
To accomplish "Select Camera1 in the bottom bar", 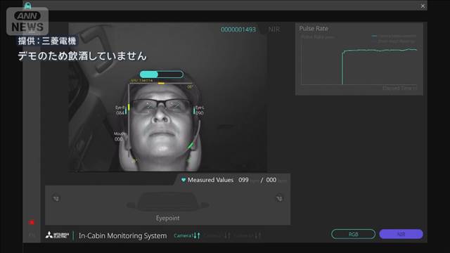I will (187, 235).
